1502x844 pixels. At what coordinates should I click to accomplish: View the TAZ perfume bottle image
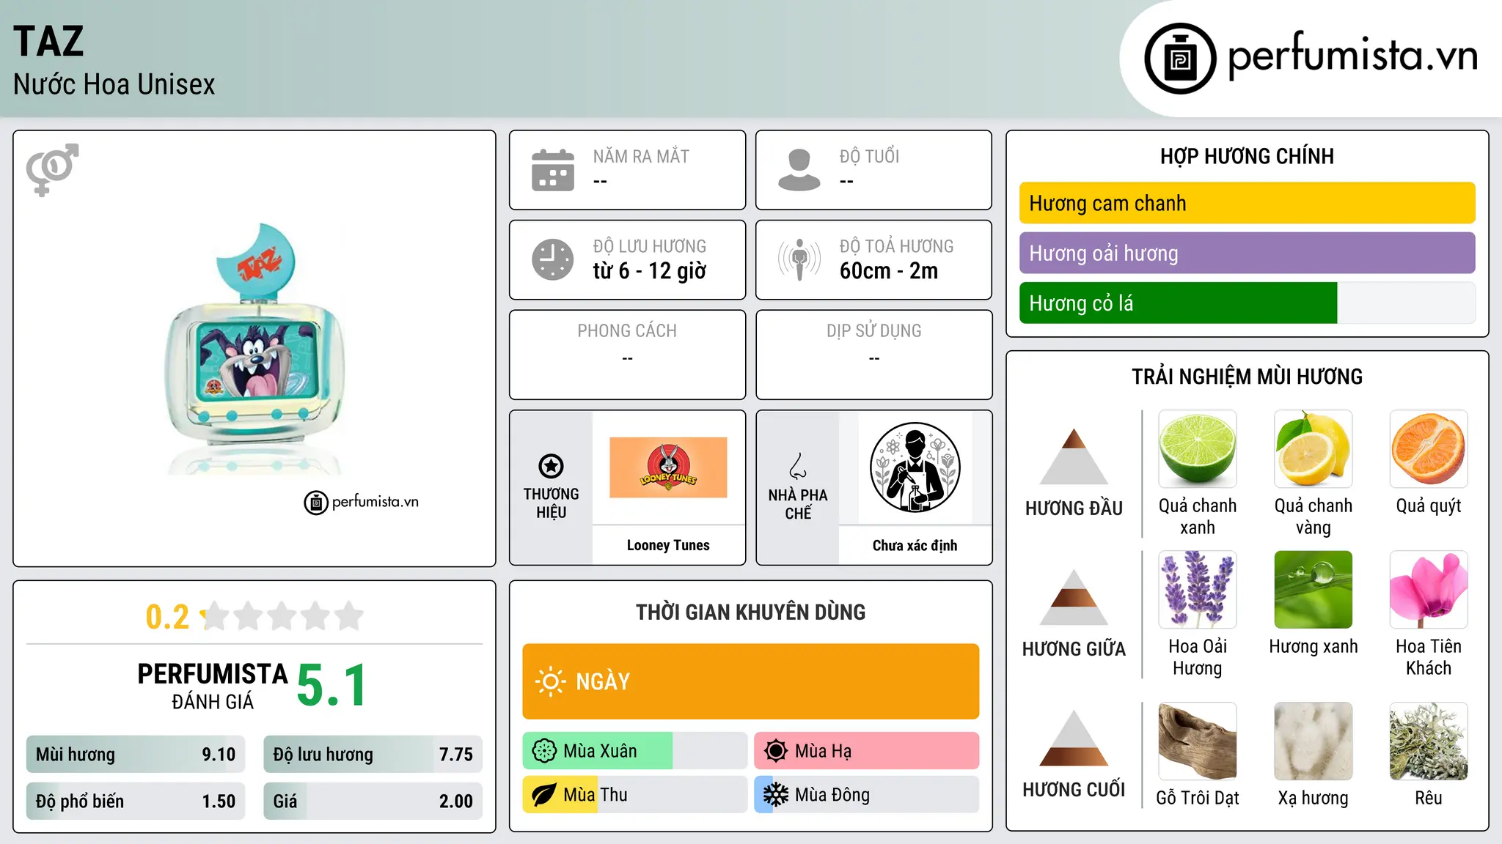point(254,349)
